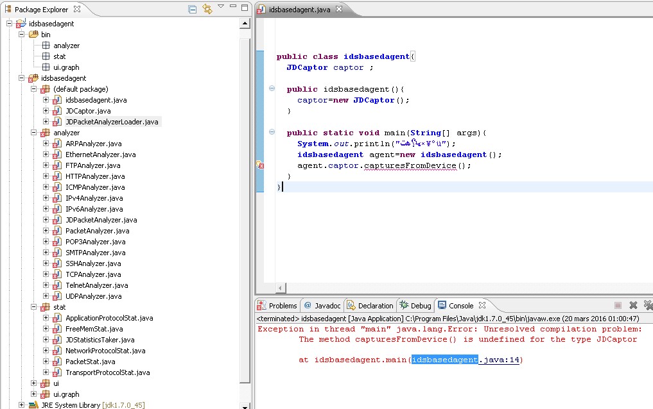The image size is (653, 409).
Task: Click the Remove Launch icon in Console
Action: (633, 306)
